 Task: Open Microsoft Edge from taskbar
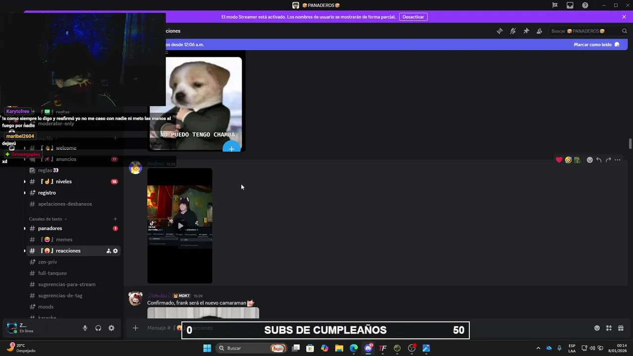[354, 348]
